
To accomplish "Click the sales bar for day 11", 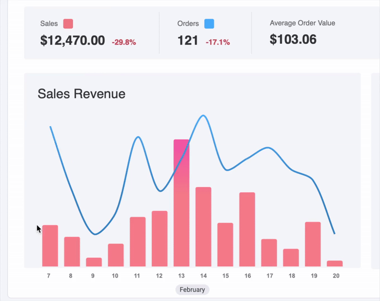I will (x=138, y=242).
